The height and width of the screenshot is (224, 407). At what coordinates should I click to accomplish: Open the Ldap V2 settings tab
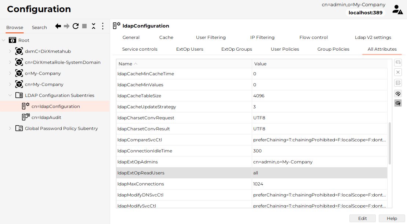pyautogui.click(x=373, y=37)
